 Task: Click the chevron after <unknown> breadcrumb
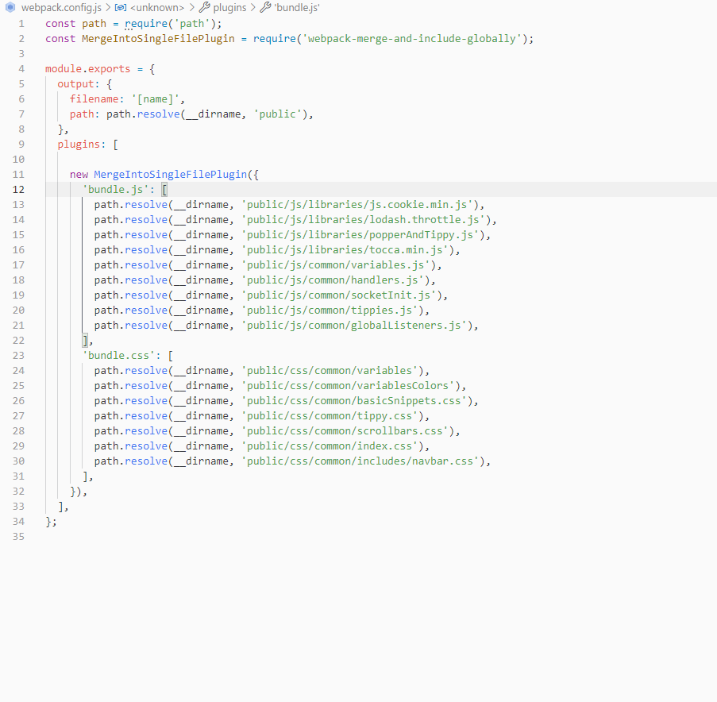click(191, 8)
